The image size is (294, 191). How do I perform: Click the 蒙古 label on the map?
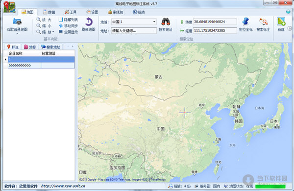pyautogui.click(x=159, y=77)
